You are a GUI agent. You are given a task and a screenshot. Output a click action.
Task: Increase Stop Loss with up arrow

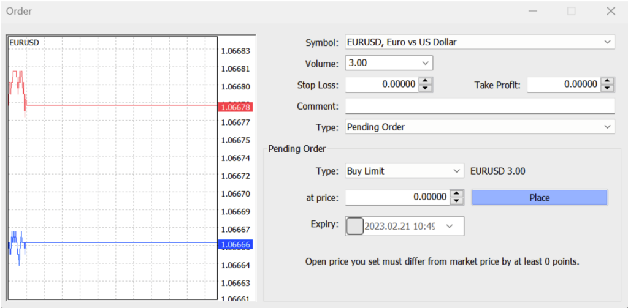426,80
